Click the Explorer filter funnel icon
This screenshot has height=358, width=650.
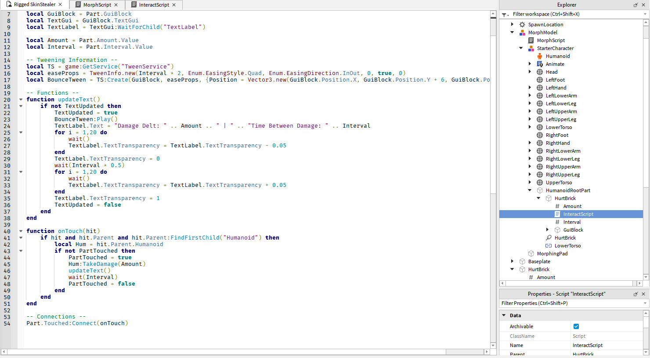(x=505, y=14)
